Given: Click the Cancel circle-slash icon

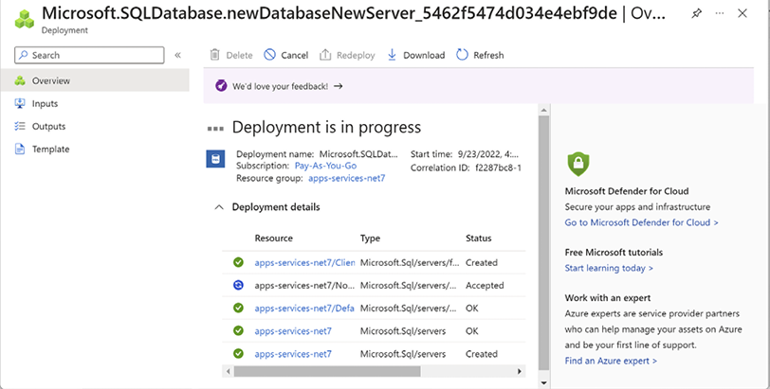Looking at the screenshot, I should click(x=269, y=55).
